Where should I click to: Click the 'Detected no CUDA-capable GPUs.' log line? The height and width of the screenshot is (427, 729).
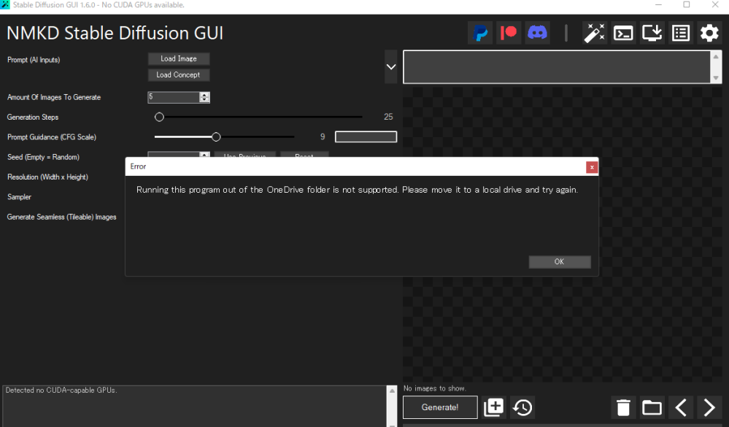61,391
